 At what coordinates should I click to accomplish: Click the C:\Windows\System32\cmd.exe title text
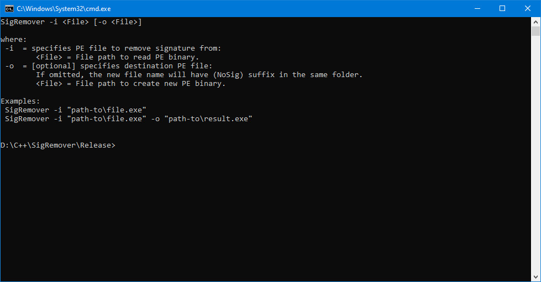pyautogui.click(x=64, y=9)
